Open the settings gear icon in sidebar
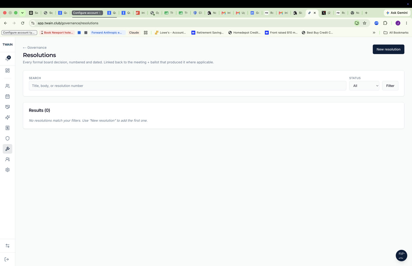The image size is (412, 266). point(7,170)
